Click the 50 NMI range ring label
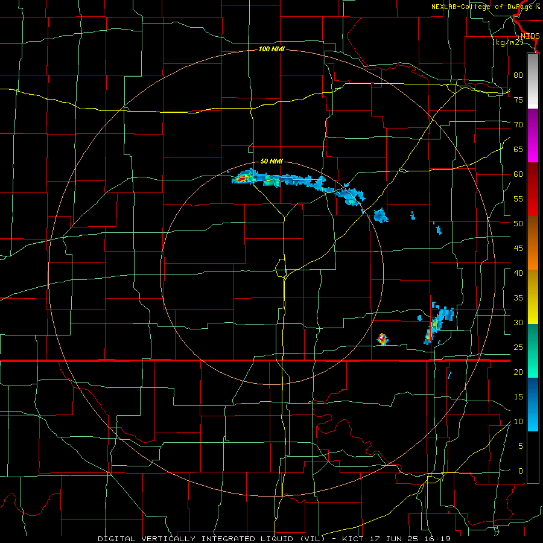This screenshot has width=543, height=543. point(271,161)
